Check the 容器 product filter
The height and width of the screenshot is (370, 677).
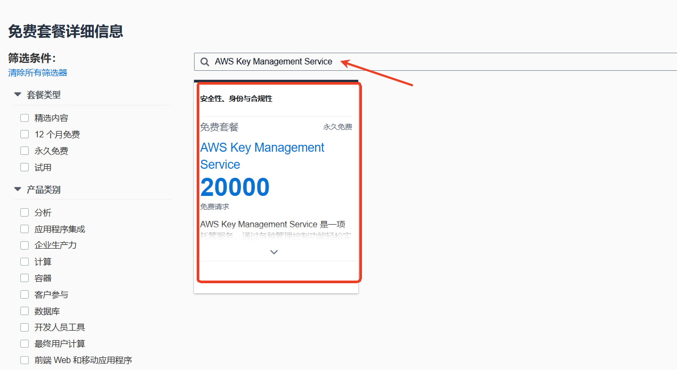click(24, 278)
